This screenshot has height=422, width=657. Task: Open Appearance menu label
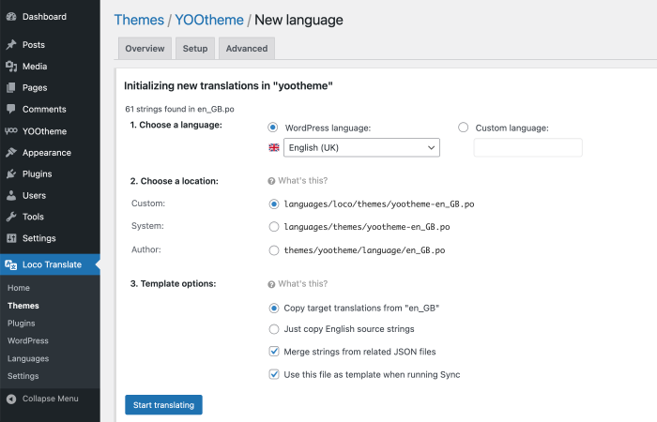(47, 153)
